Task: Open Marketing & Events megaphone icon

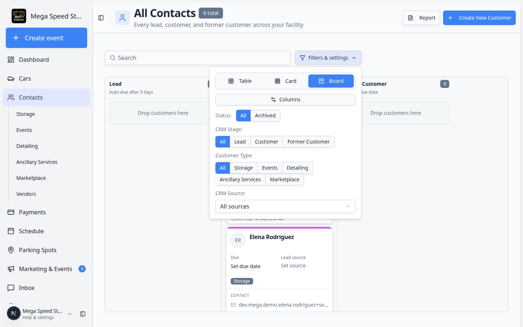Action: [x=11, y=269]
